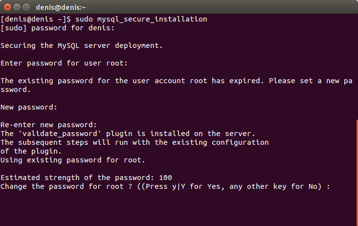Click the 'Enter password for user root:' line

pos(65,63)
